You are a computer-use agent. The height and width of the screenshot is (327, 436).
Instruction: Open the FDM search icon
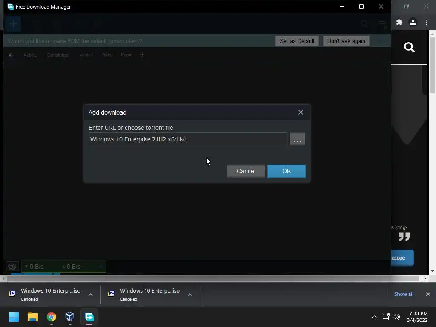pyautogui.click(x=365, y=24)
